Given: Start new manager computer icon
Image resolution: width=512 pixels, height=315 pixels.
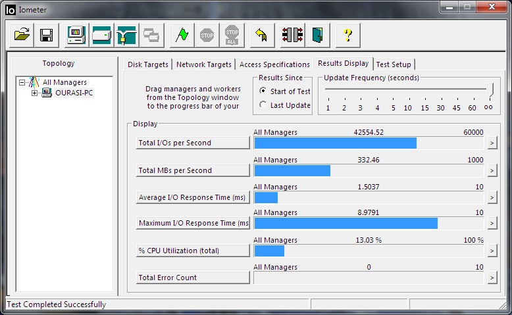Looking at the screenshot, I should [76, 35].
